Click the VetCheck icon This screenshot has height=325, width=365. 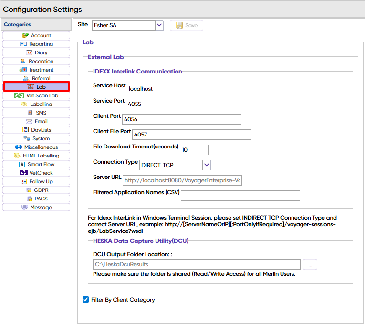tap(23, 173)
